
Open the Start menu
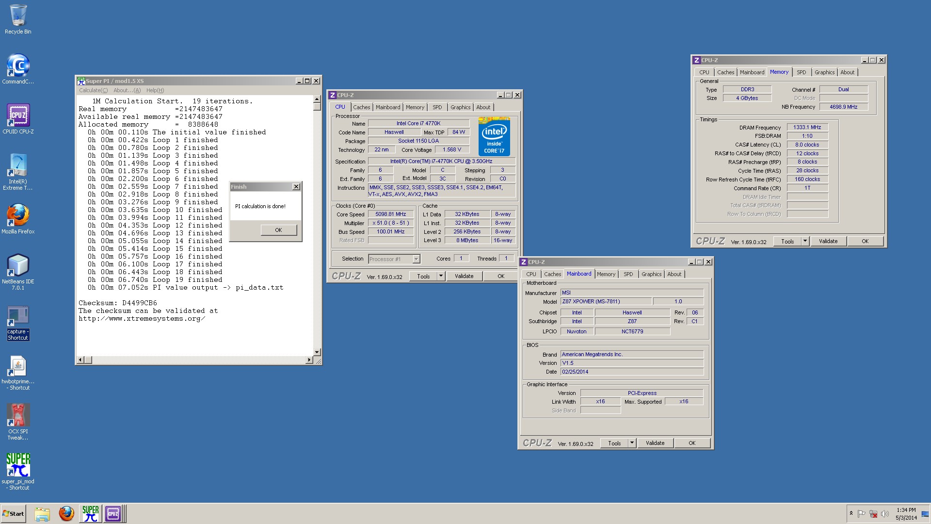tap(13, 514)
